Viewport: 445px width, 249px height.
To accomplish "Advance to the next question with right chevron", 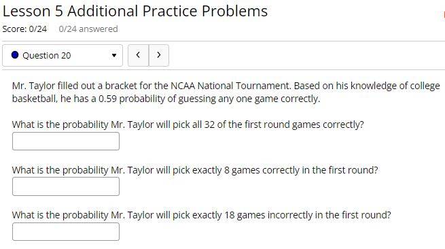I will pos(159,55).
